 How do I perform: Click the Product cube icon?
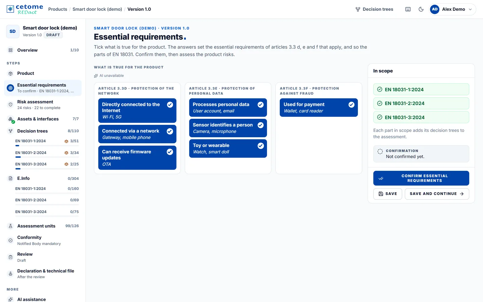10,73
